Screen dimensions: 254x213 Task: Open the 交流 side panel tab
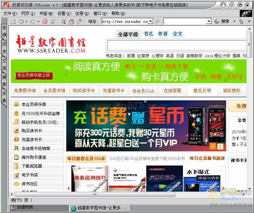(4, 64)
